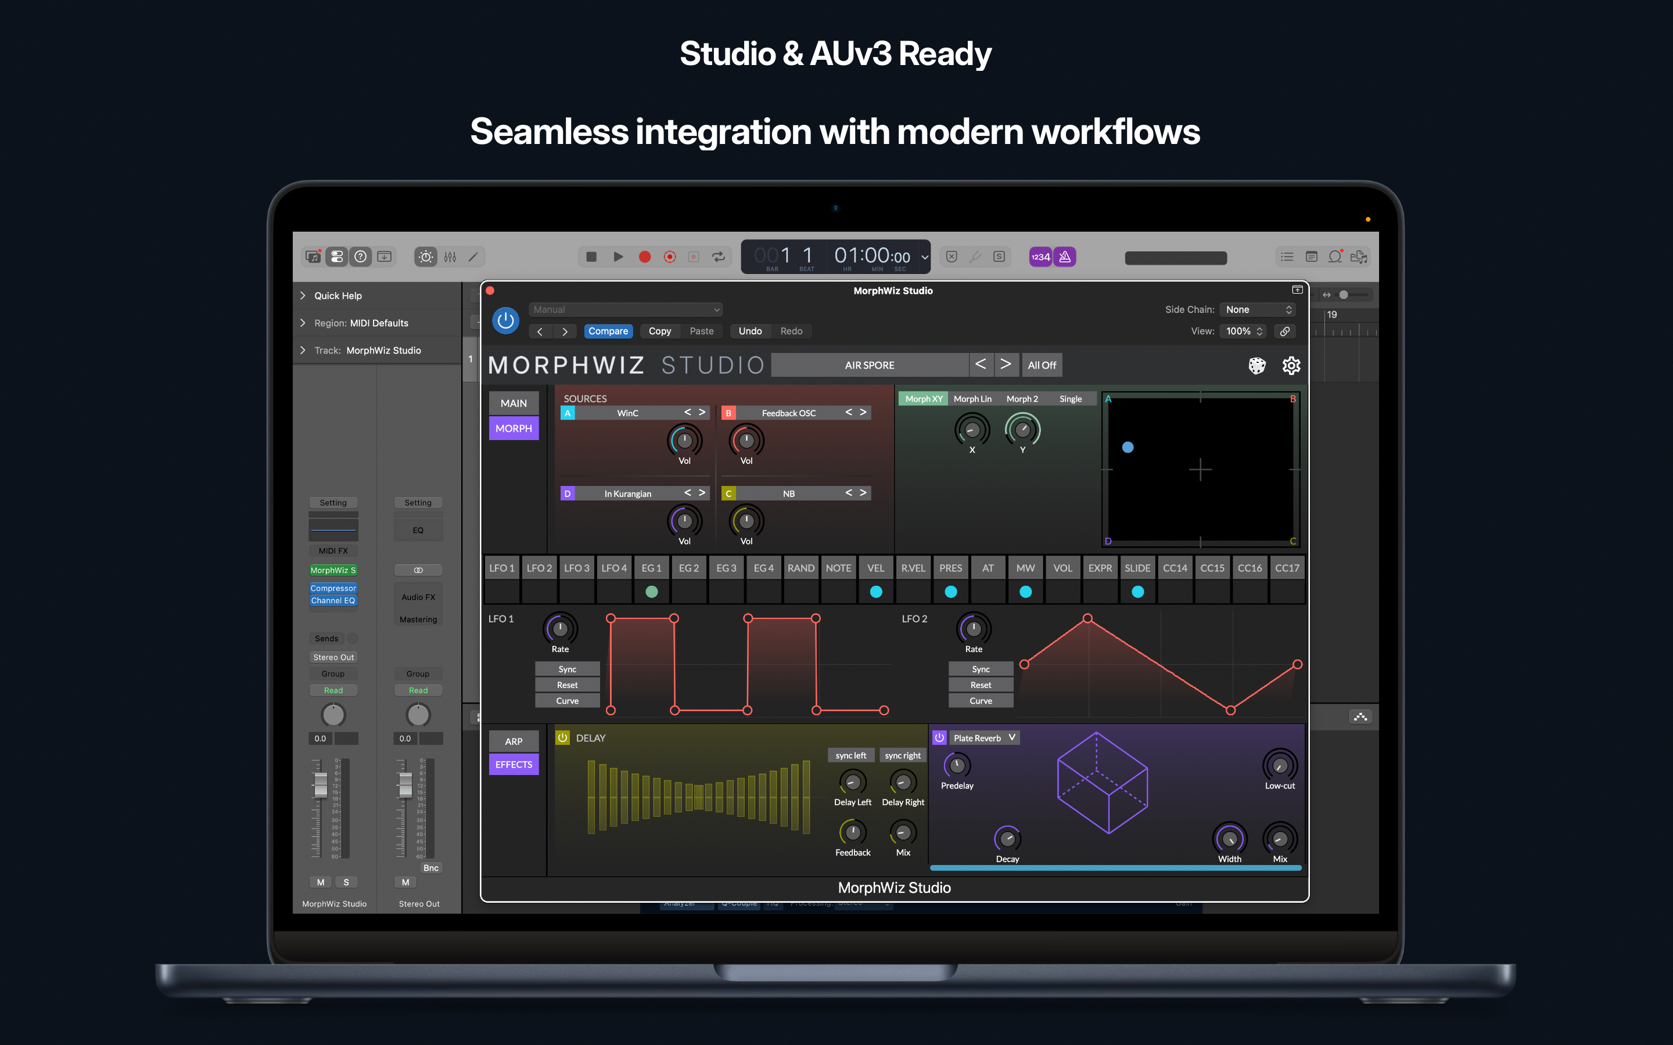Viewport: 1673px width, 1045px height.
Task: Go to previous plugin setting arrow
Action: [x=540, y=331]
